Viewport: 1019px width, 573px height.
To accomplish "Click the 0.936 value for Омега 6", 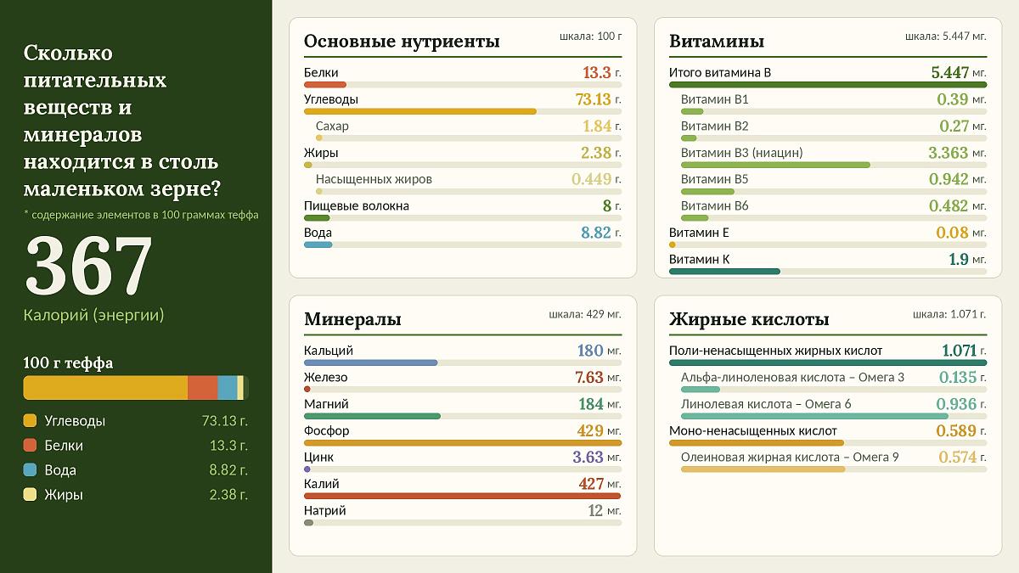I will pos(956,404).
